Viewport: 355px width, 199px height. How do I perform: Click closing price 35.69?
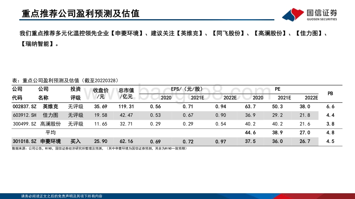[x=101, y=106]
